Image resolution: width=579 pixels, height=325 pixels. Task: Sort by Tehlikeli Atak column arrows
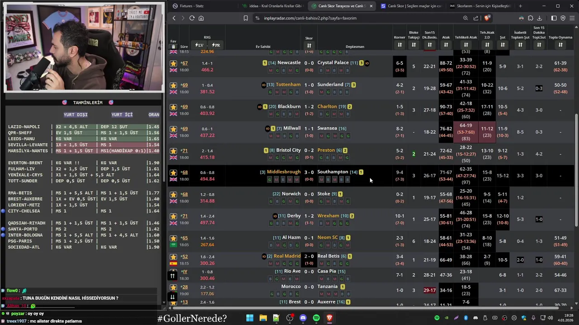466,45
